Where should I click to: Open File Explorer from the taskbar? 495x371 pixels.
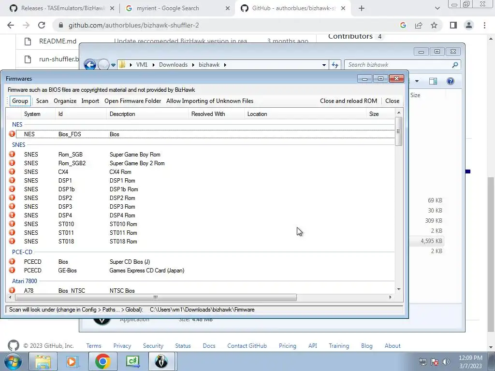(x=43, y=361)
